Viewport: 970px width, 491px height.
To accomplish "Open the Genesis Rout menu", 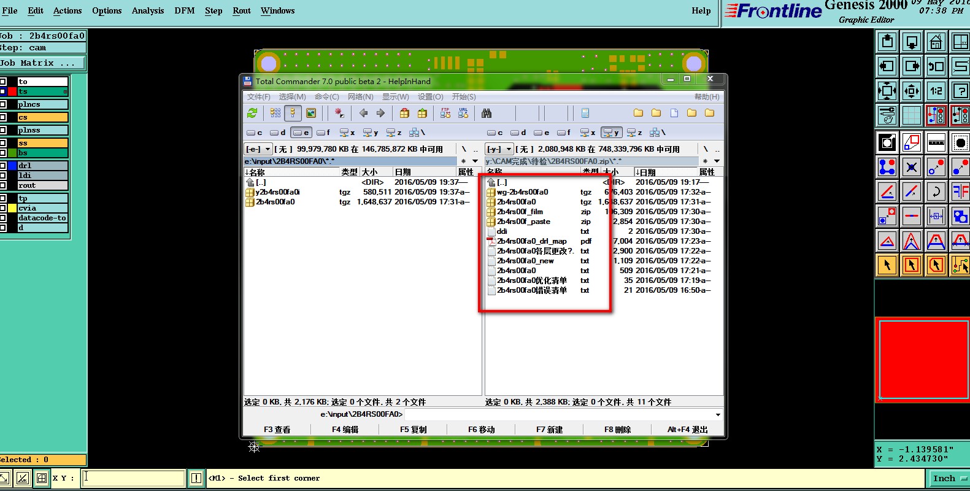I will coord(242,10).
